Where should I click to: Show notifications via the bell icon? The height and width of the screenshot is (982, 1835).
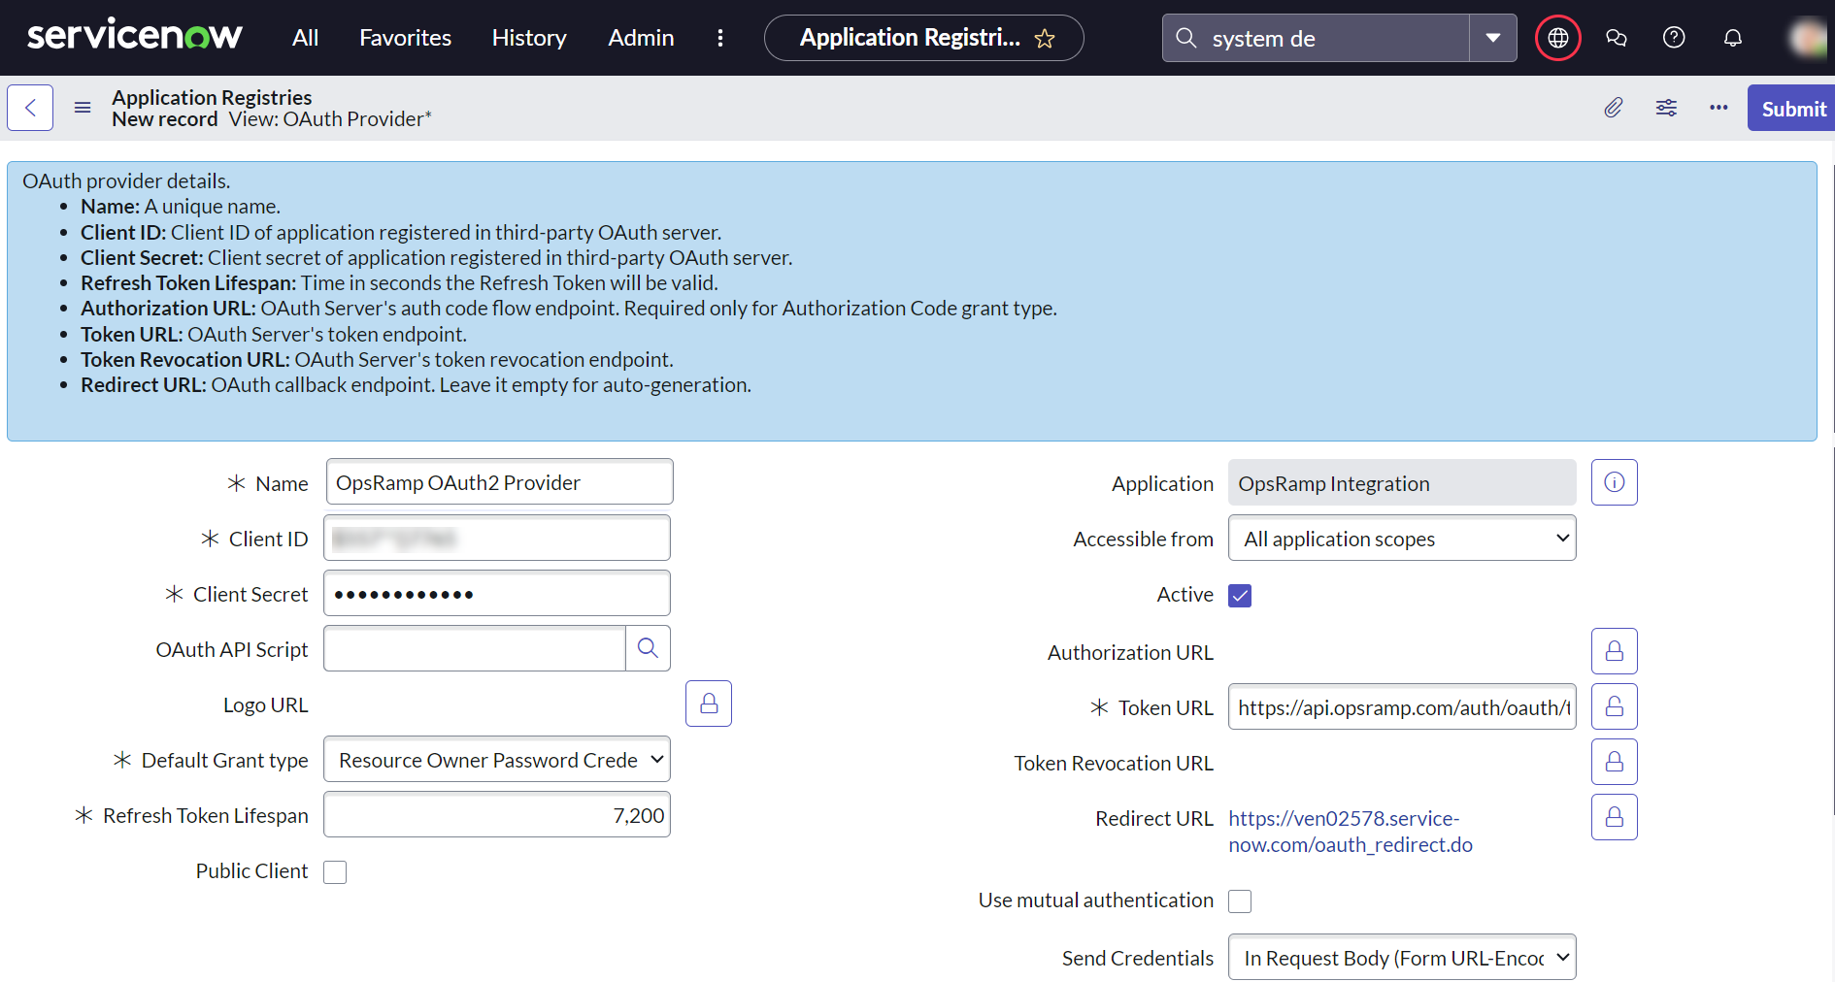click(1733, 38)
